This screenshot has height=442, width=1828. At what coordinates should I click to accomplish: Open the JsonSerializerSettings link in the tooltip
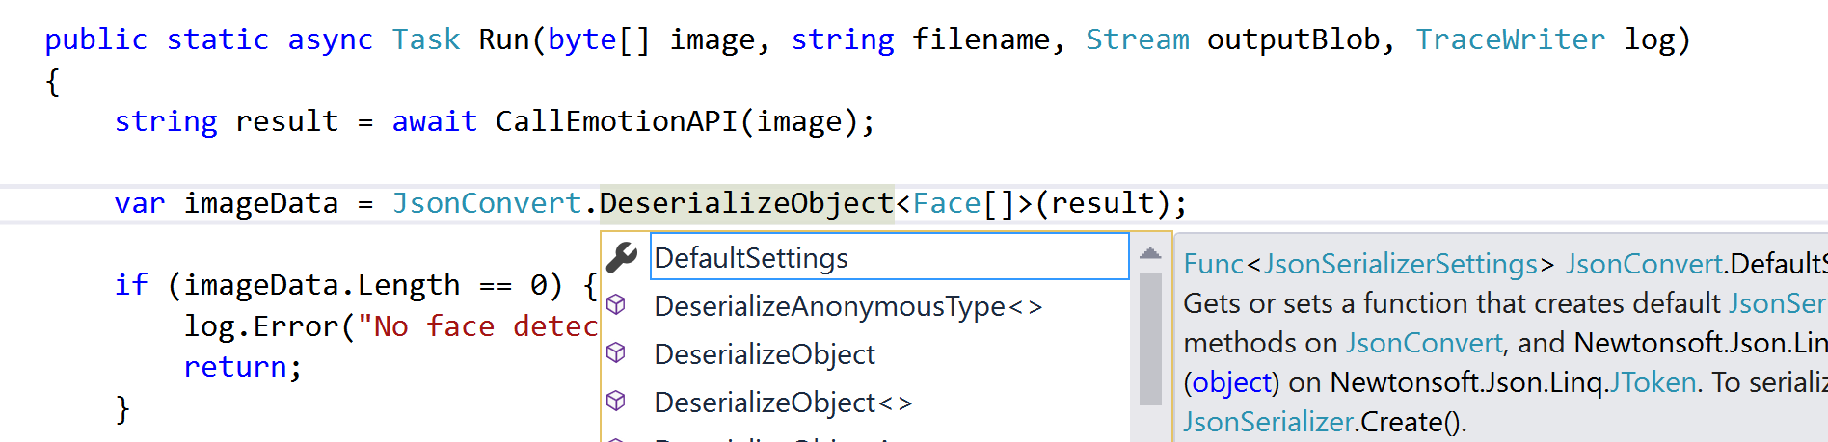(1400, 264)
